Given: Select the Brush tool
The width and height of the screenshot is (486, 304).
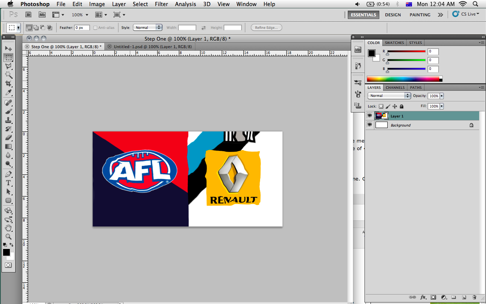Looking at the screenshot, I should pyautogui.click(x=8, y=111).
